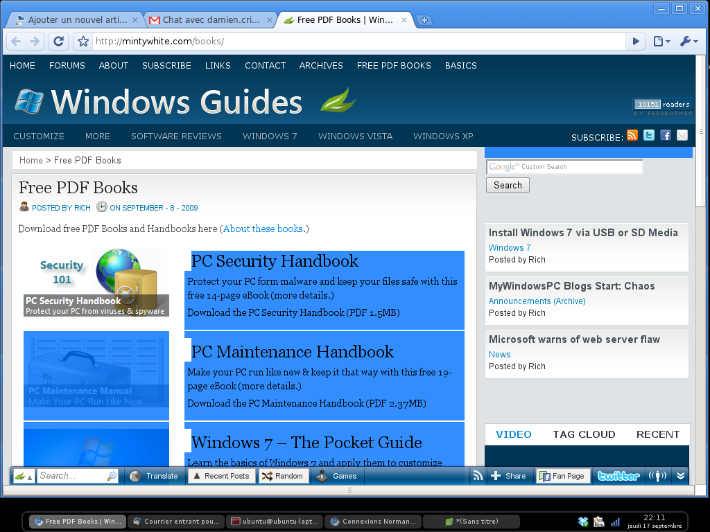Click the author icon beside 'Posted by Rich'
The width and height of the screenshot is (710, 532).
tap(24, 207)
